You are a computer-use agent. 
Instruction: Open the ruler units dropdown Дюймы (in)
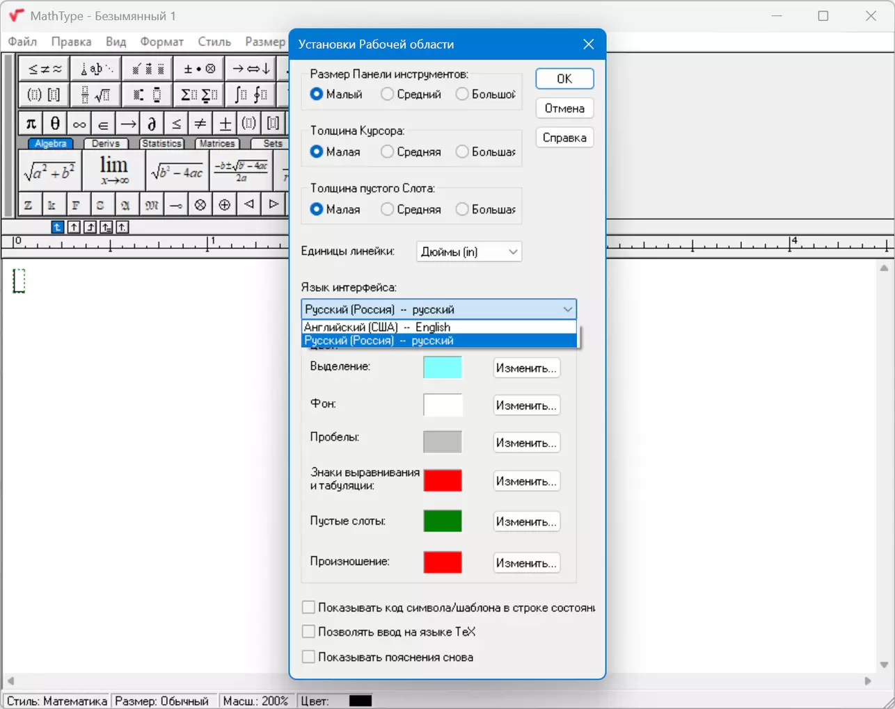click(469, 252)
